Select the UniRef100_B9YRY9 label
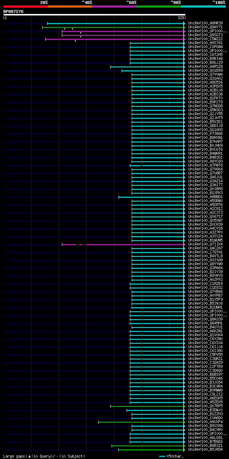Image resolution: width=229 pixels, height=459 pixels. [205, 276]
